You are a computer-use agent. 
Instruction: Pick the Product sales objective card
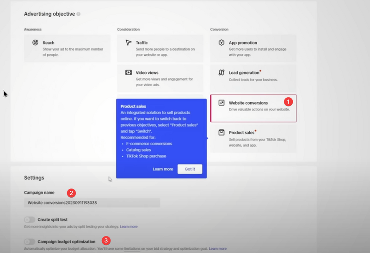point(253,138)
